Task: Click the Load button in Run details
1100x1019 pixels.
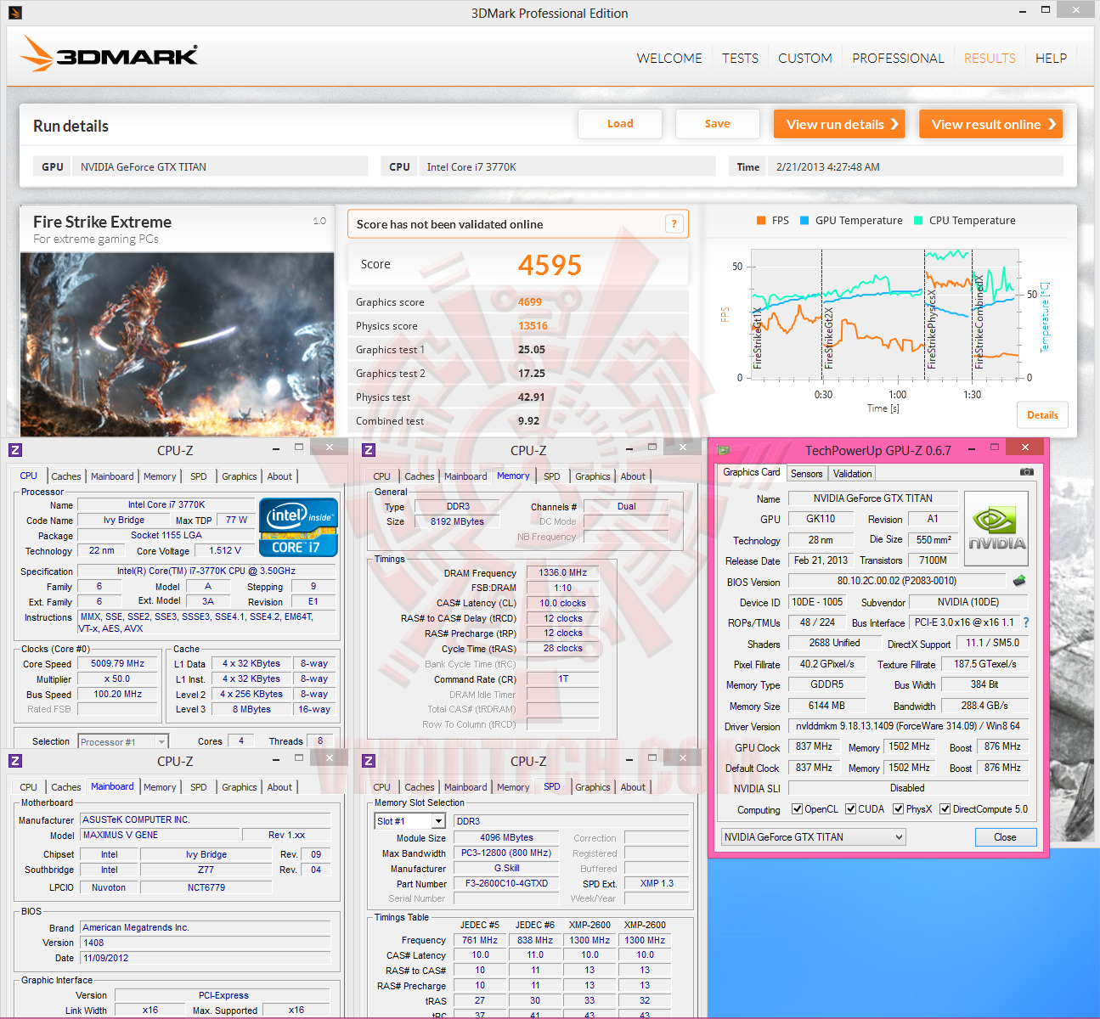Action: click(x=620, y=124)
